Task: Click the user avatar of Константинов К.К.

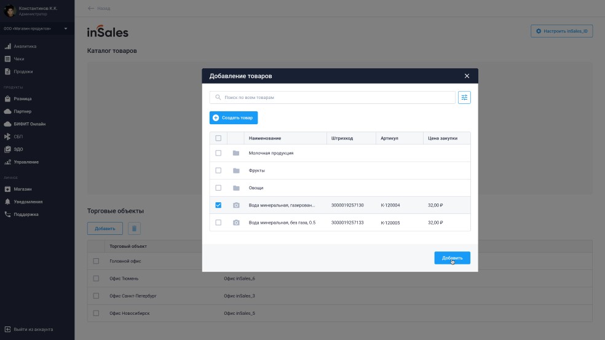Action: click(x=9, y=11)
